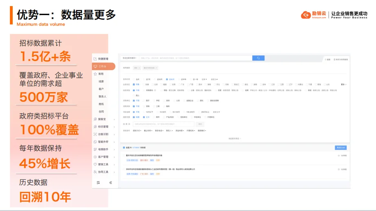The height and width of the screenshot is (211, 376).
Task: Click the 重置 reset icon
Action: [x=326, y=59]
